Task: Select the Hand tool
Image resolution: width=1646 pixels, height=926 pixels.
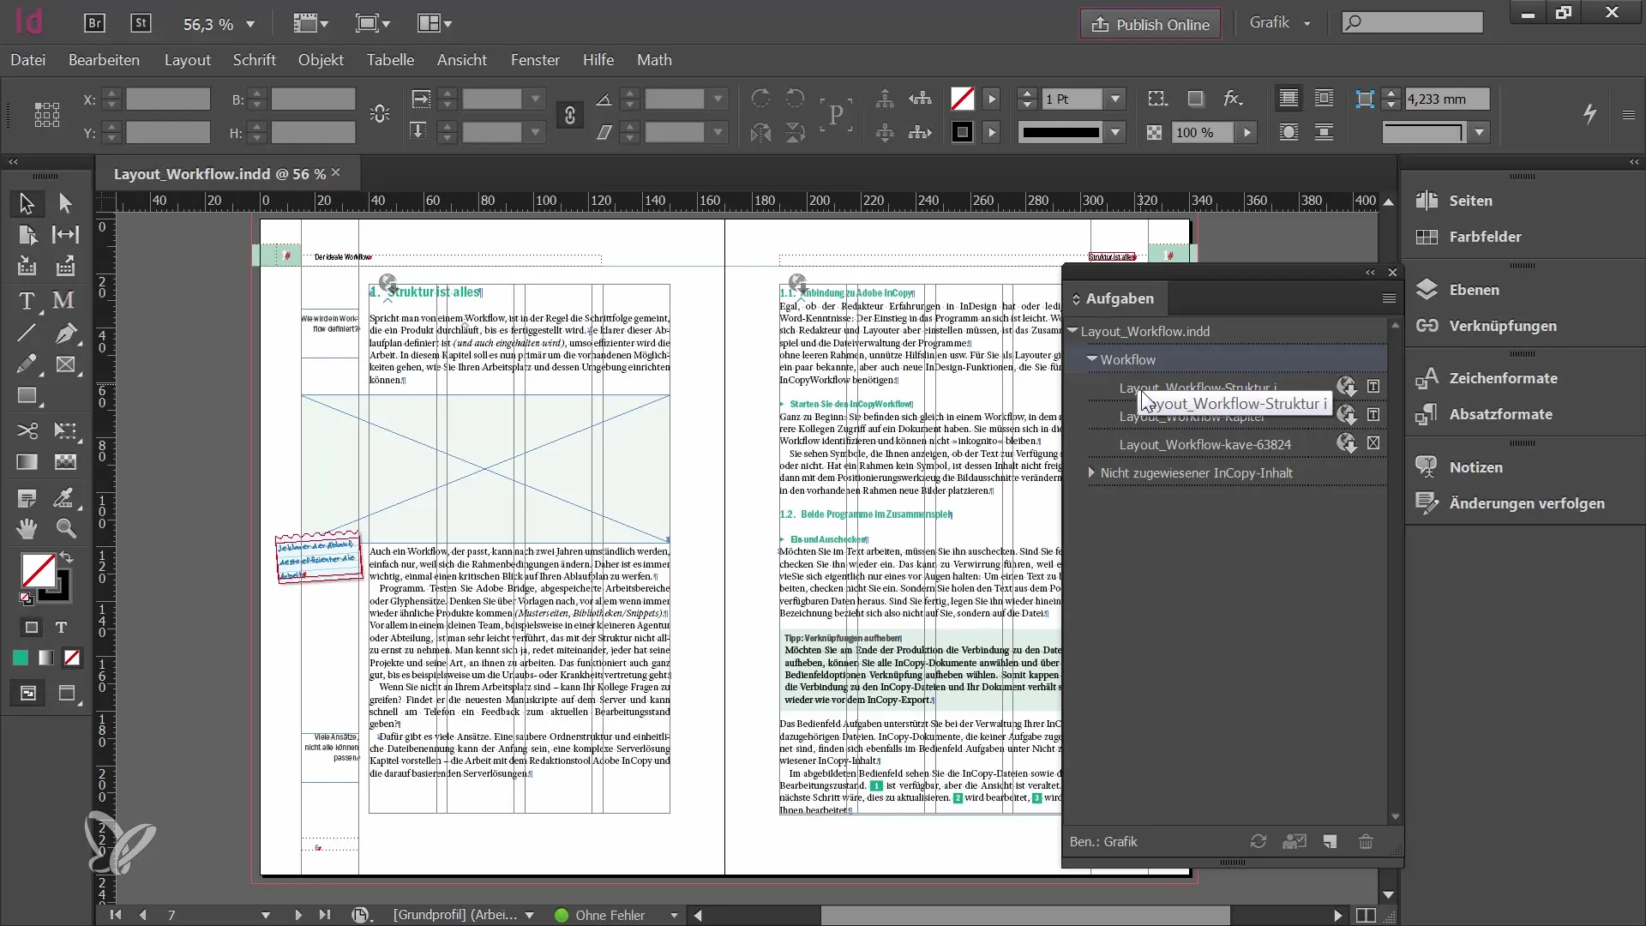Action: (x=27, y=529)
